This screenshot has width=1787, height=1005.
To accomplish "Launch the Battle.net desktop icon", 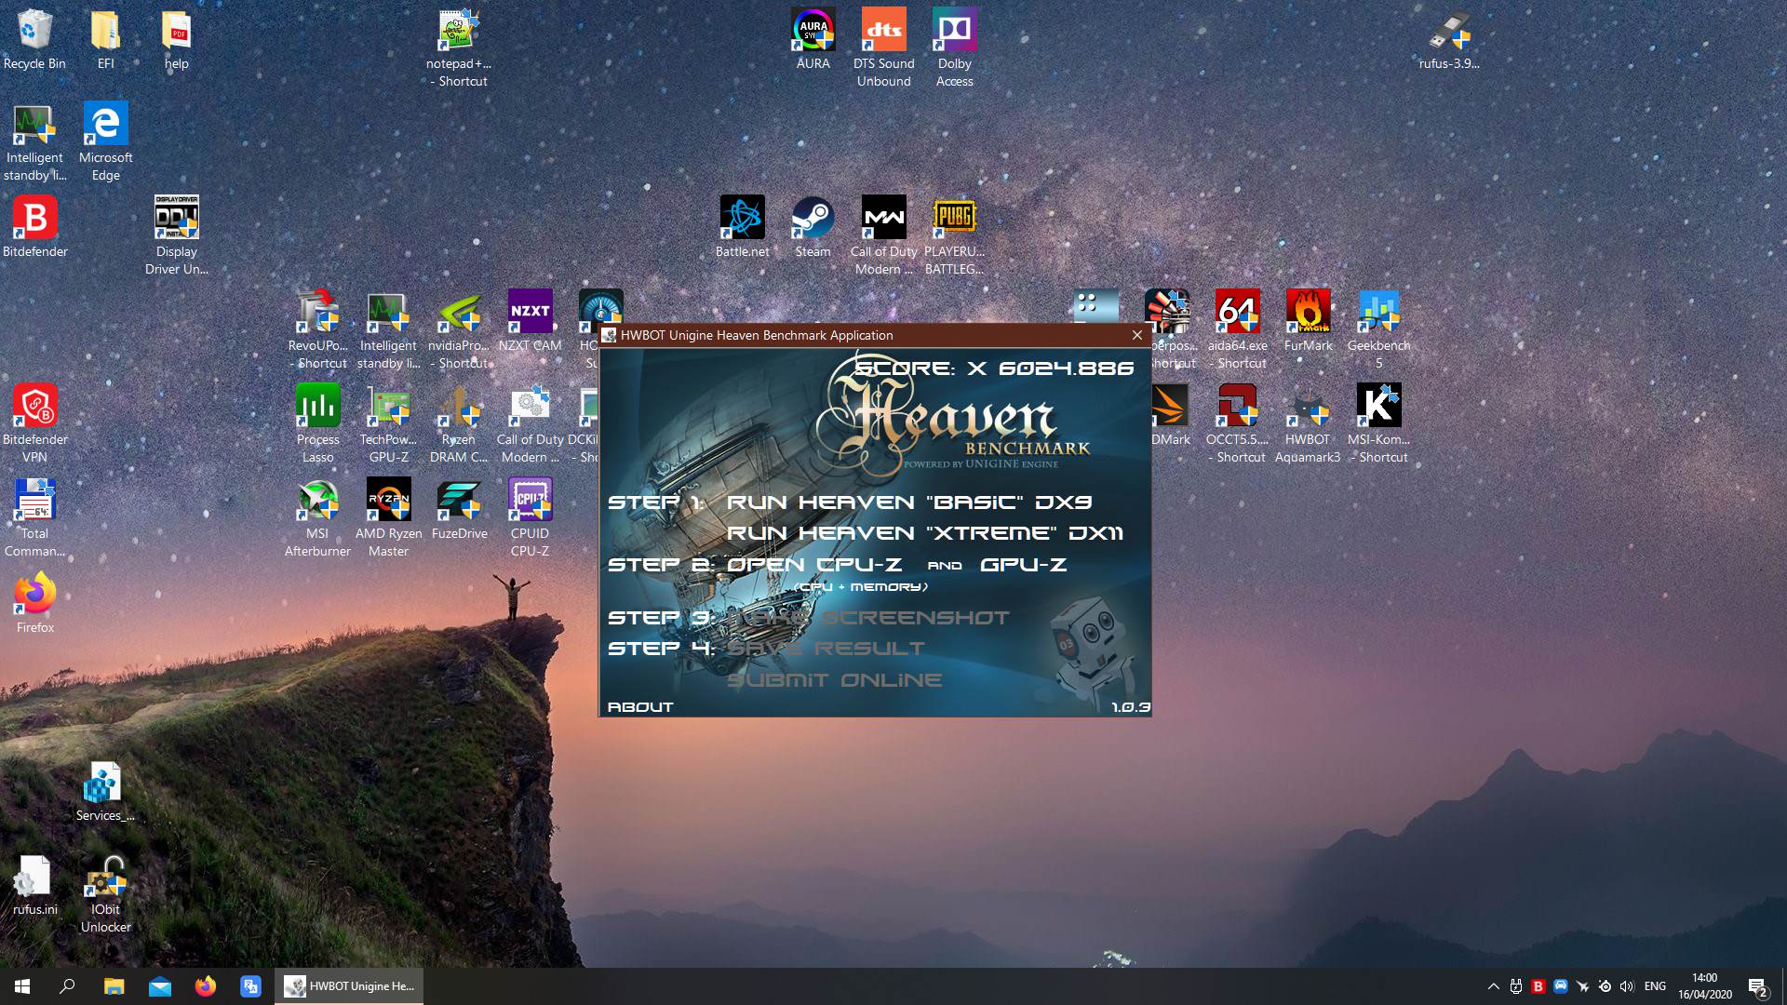I will (742, 228).
